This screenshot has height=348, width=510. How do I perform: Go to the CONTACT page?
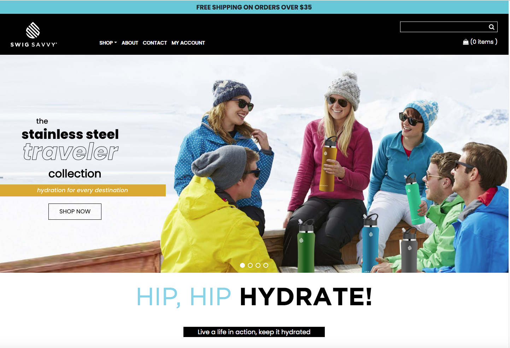tap(155, 43)
